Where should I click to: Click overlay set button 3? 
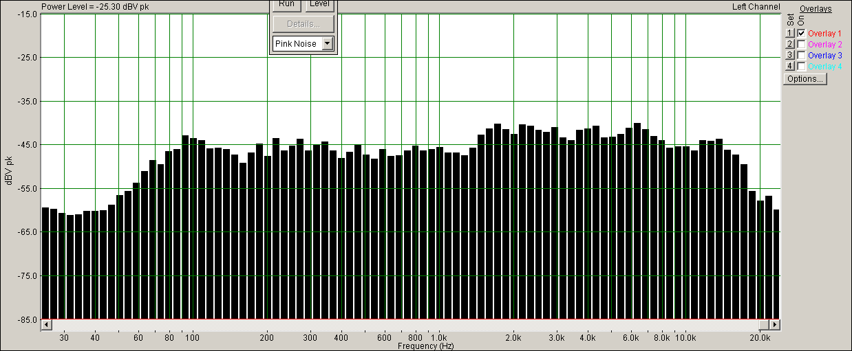pyautogui.click(x=790, y=56)
